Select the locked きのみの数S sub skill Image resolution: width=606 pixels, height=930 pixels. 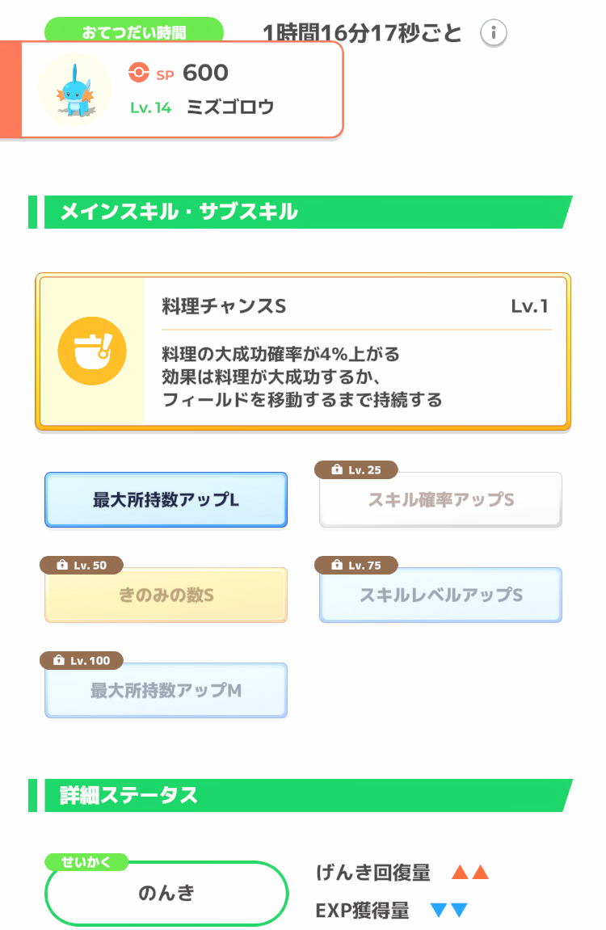166,595
